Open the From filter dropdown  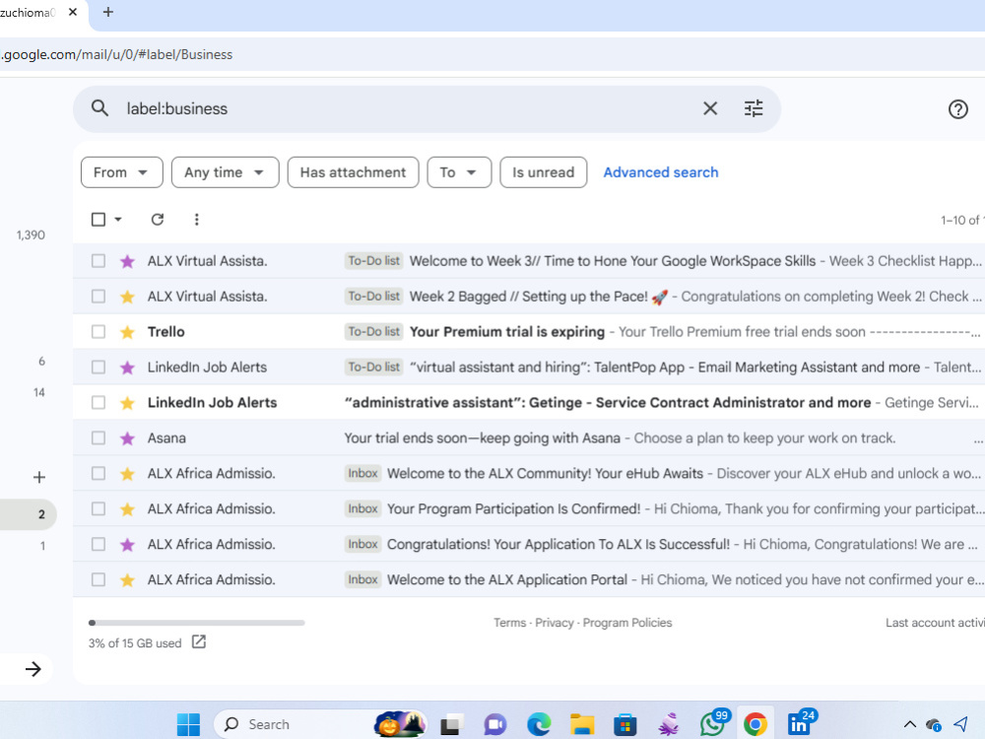point(122,172)
